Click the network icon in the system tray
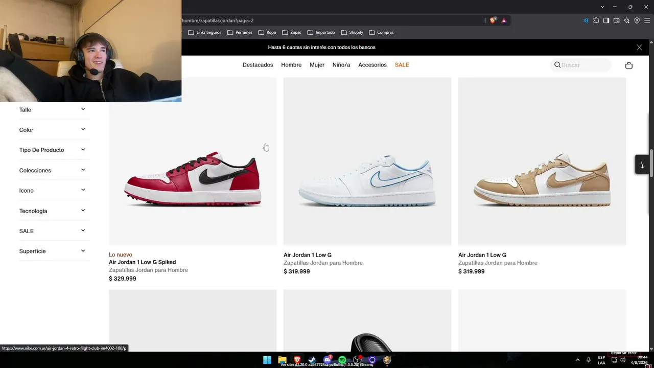Viewport: 654px width, 368px height. click(614, 360)
